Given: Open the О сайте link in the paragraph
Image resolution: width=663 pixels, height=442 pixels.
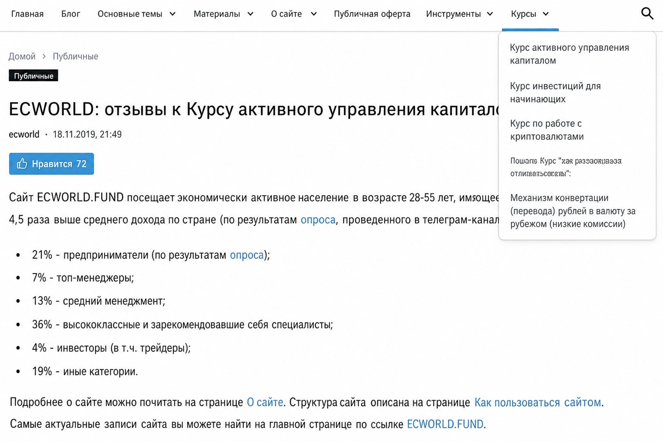Looking at the screenshot, I should [x=265, y=402].
